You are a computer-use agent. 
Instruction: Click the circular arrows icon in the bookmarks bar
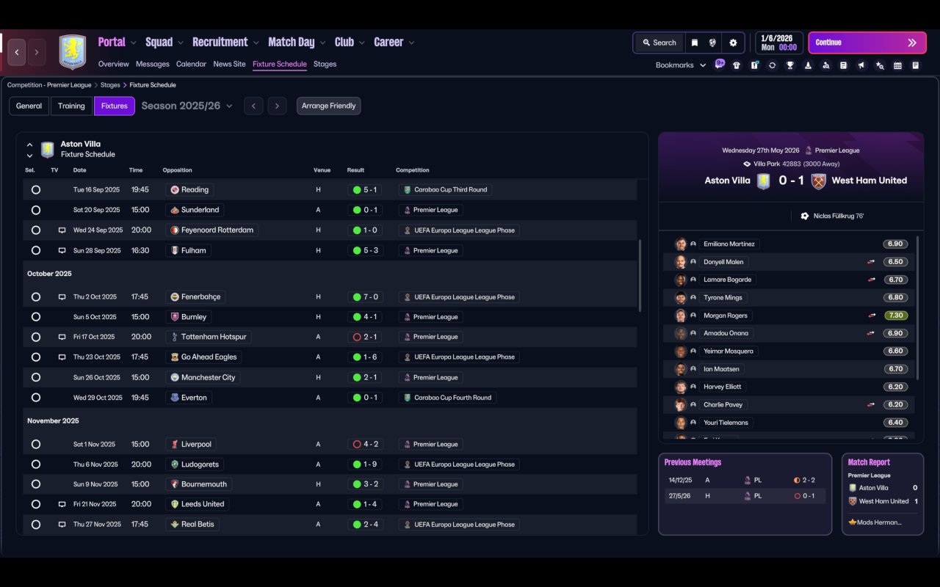point(772,65)
